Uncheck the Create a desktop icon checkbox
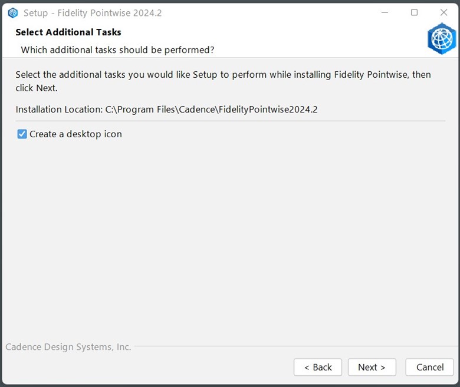460x387 pixels. [x=22, y=134]
